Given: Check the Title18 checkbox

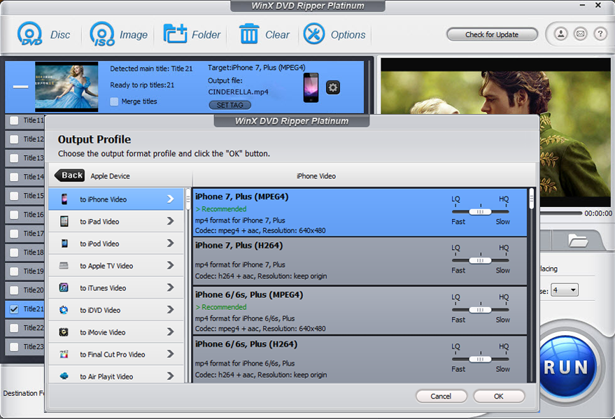Looking at the screenshot, I should [x=14, y=253].
